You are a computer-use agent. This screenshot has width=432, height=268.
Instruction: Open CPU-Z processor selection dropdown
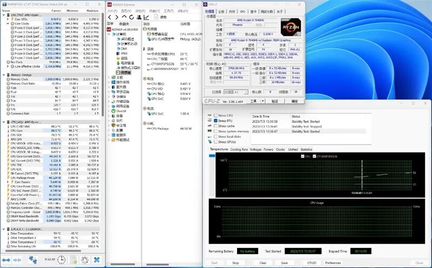tap(236, 92)
